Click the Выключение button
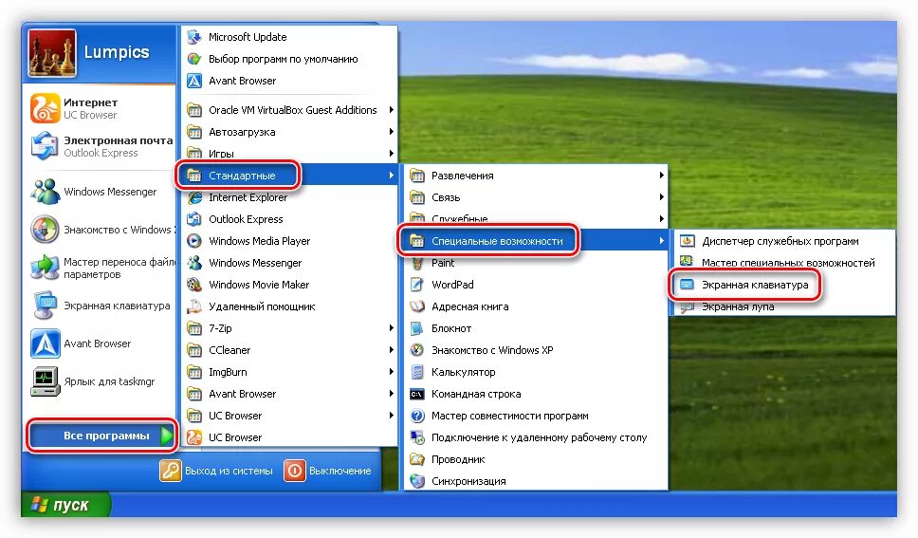This screenshot has height=538, width=918. (x=328, y=471)
